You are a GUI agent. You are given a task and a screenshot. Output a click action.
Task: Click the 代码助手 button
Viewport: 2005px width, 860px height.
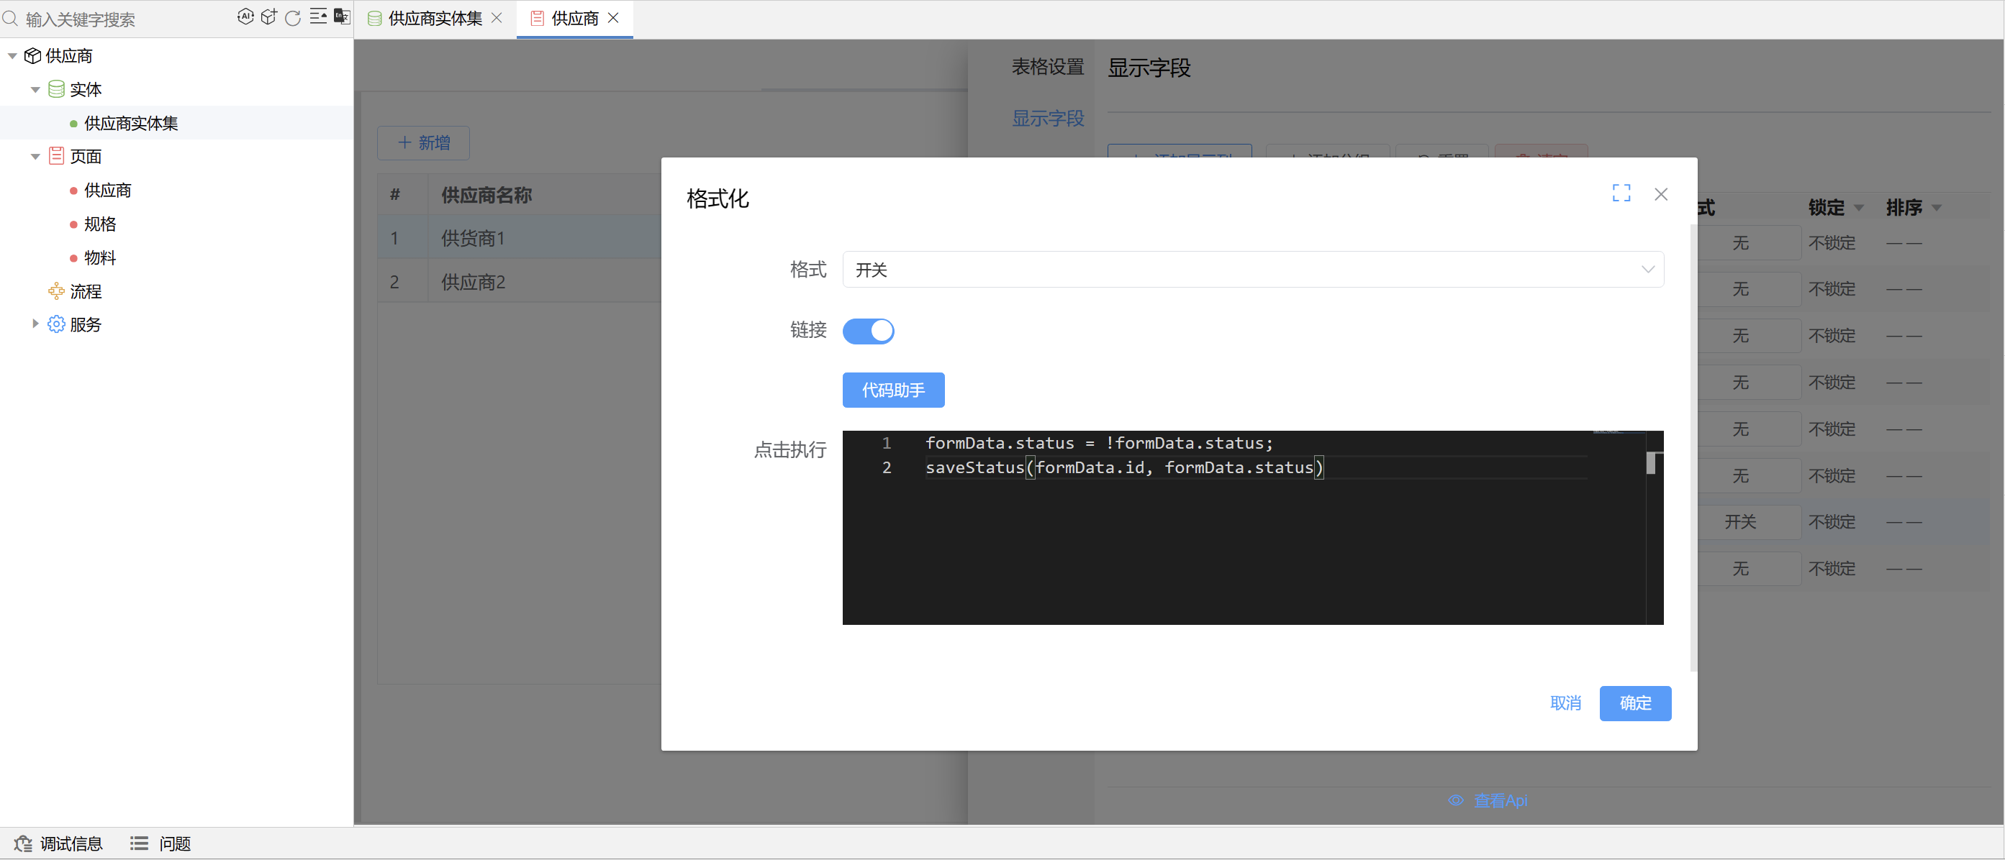[893, 390]
